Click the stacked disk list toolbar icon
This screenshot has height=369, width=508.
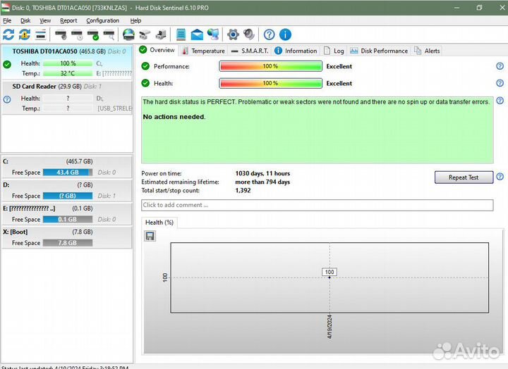(x=40, y=35)
